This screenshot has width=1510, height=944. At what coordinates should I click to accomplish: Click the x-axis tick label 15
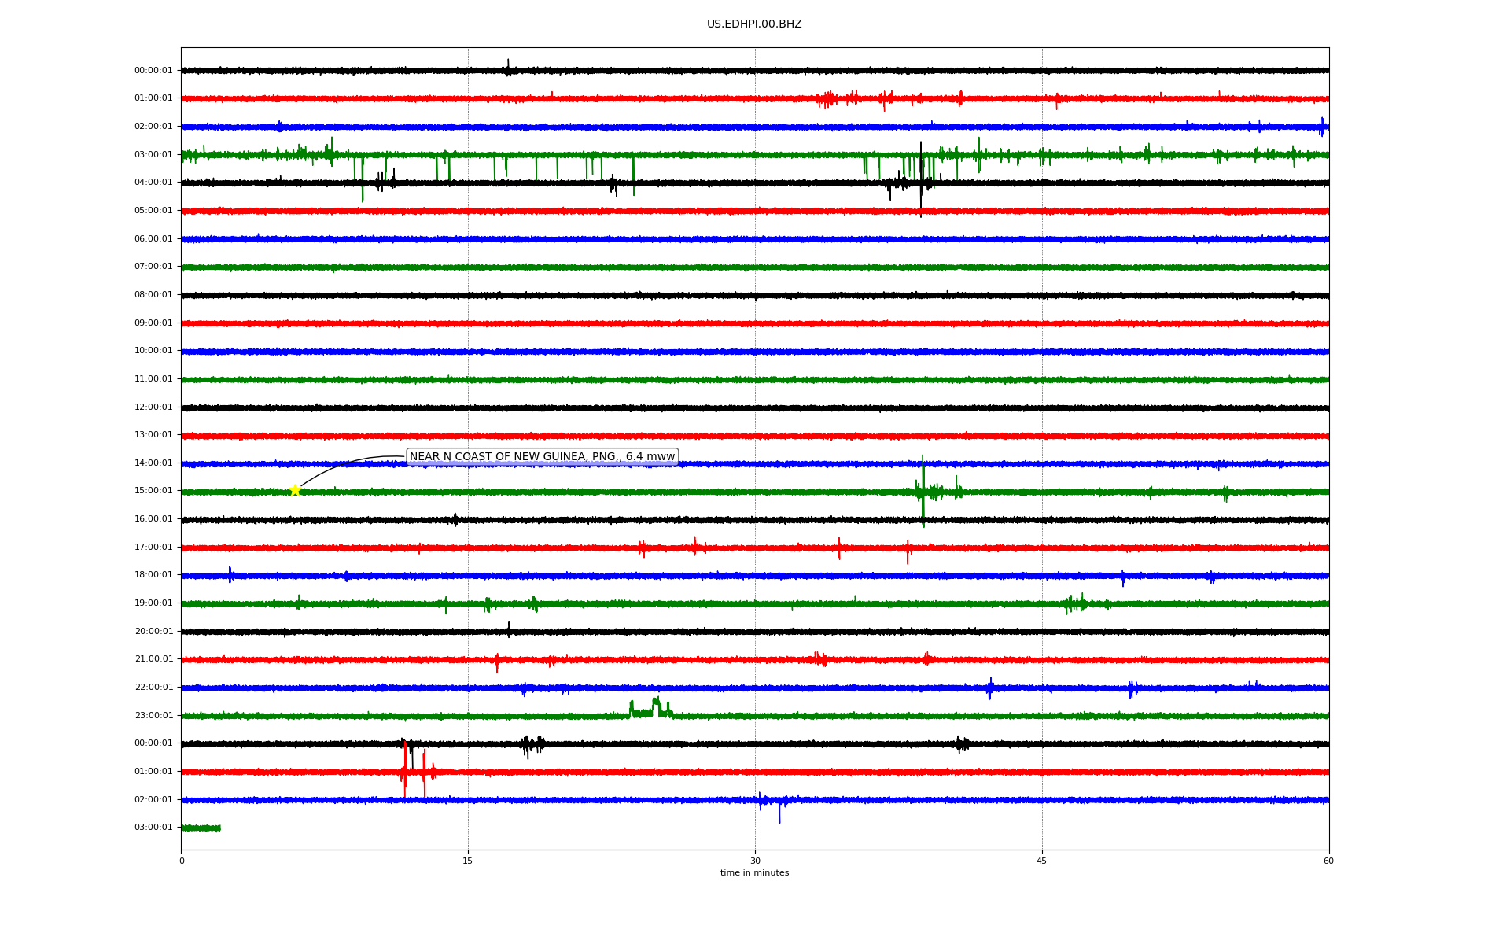[x=468, y=861]
